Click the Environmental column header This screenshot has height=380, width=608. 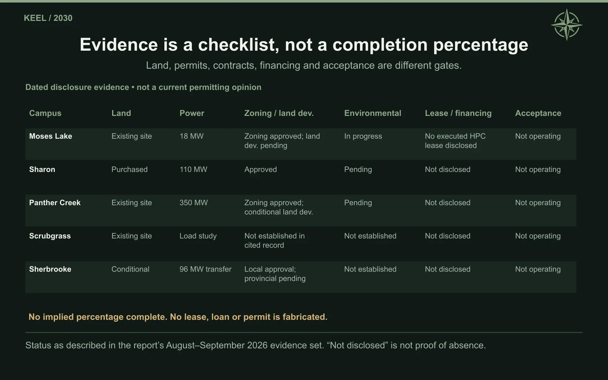pyautogui.click(x=373, y=113)
